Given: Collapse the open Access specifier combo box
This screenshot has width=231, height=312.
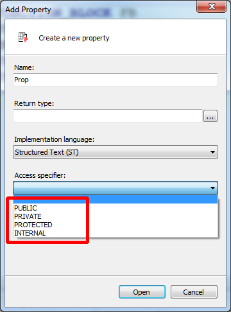Looking at the screenshot, I should (116, 188).
